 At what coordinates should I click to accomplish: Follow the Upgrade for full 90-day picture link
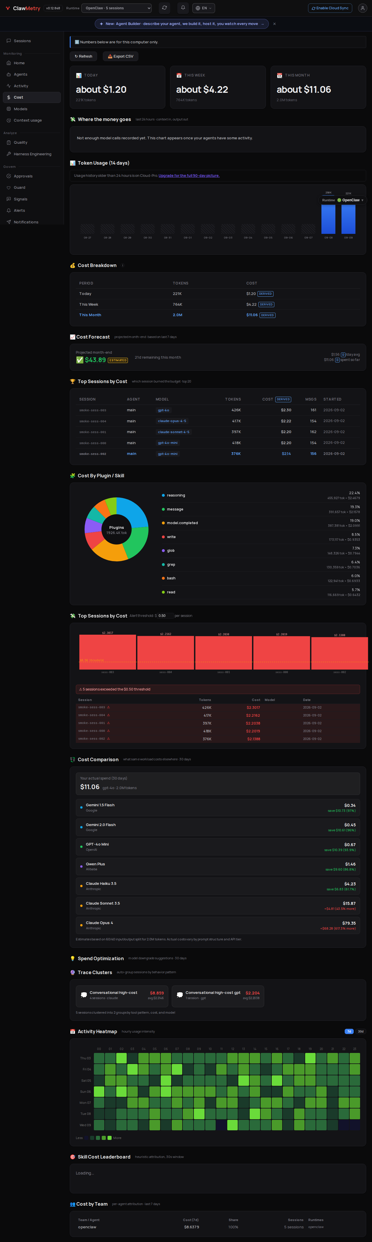coord(189,175)
